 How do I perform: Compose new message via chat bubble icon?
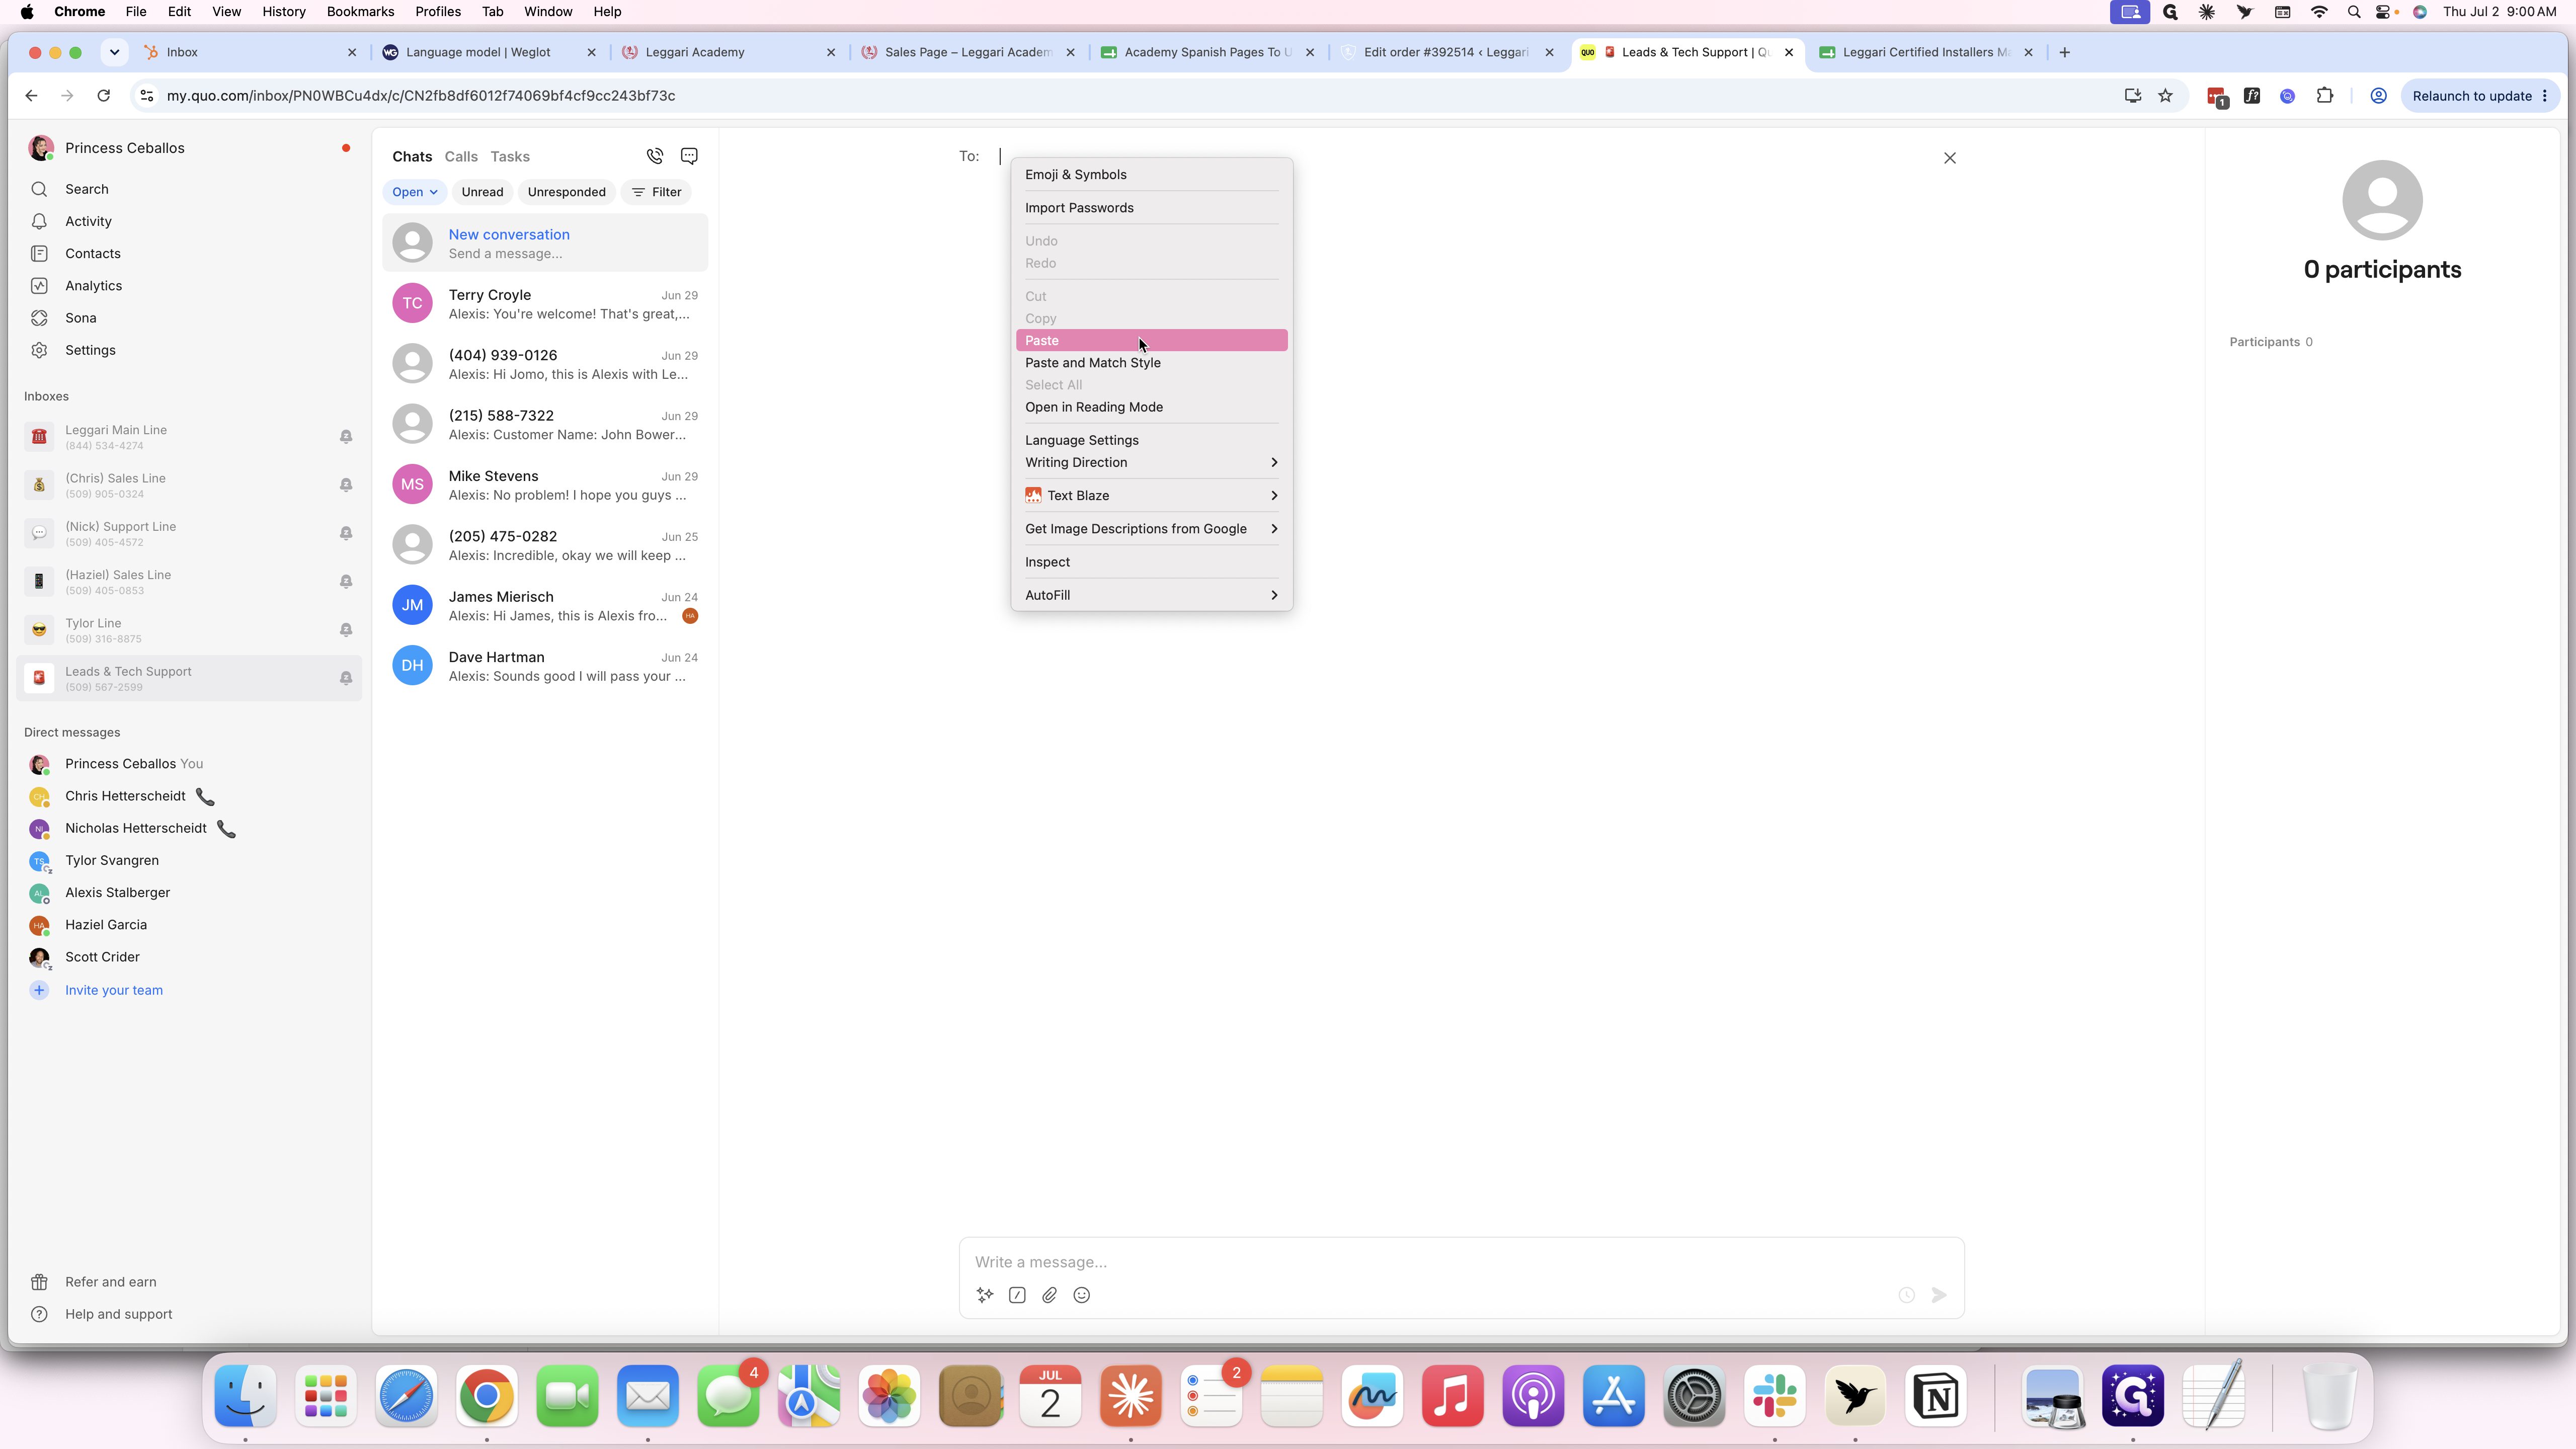pyautogui.click(x=689, y=156)
